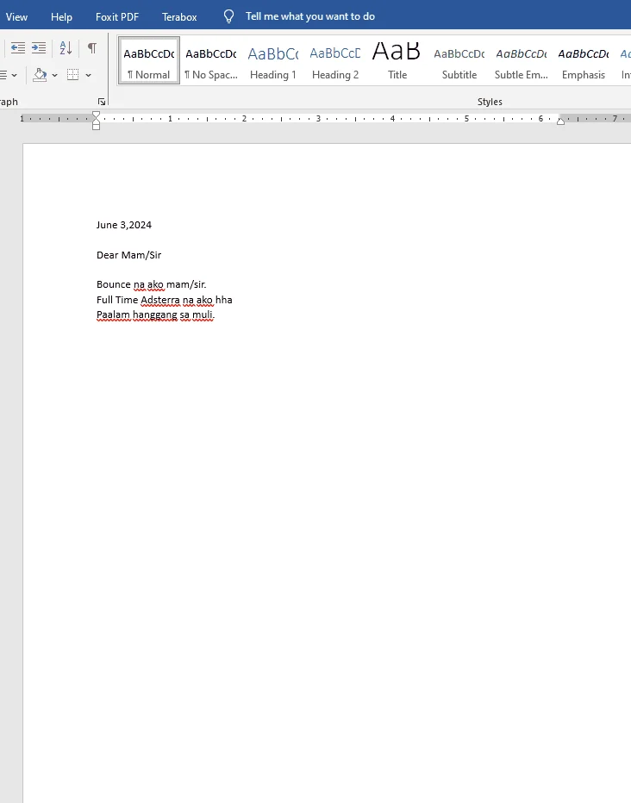Click the line 'Paalam hanggang sa muli.'
The width and height of the screenshot is (631, 803).
click(156, 314)
